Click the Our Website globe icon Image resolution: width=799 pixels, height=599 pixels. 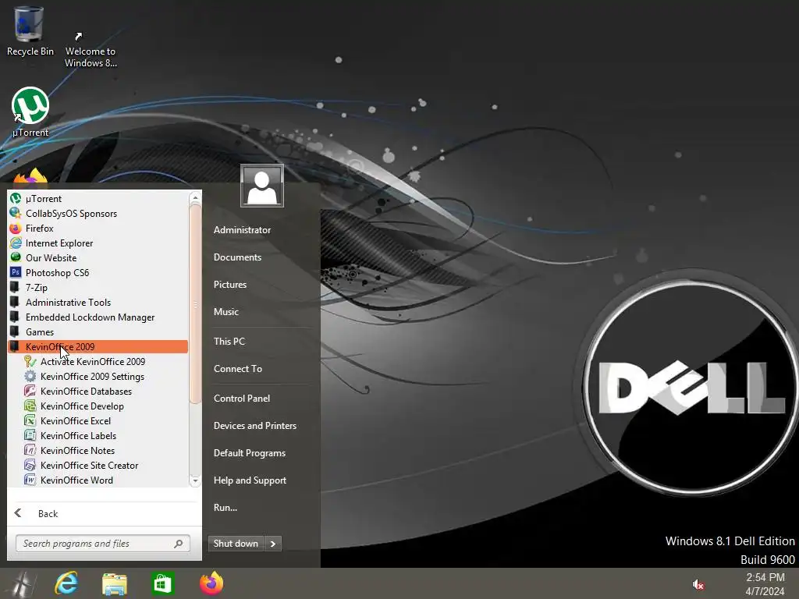tap(16, 257)
